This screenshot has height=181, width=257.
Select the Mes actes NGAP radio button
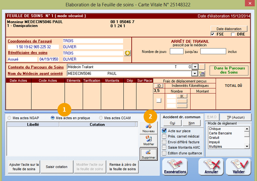(10, 118)
